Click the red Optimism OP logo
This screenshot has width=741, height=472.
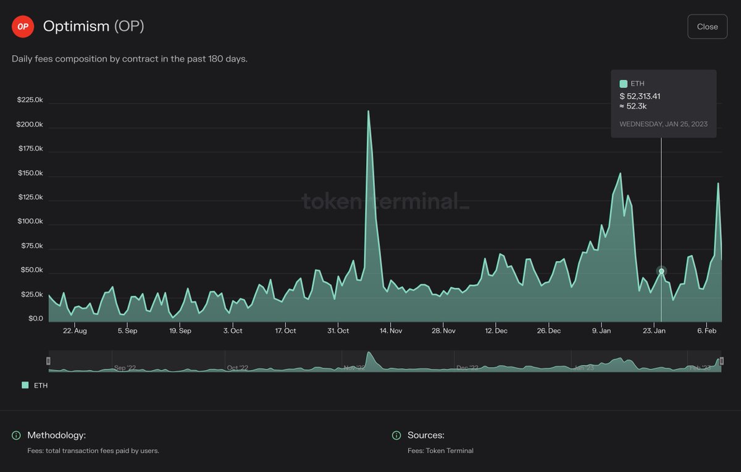click(x=23, y=27)
